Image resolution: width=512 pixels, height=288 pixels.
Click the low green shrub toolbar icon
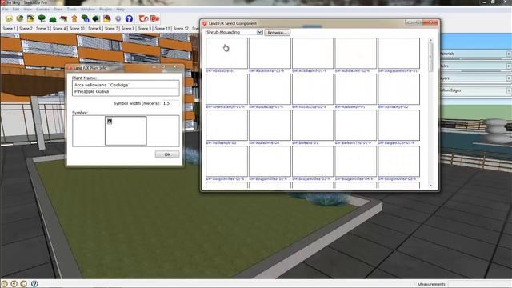click(53, 19)
